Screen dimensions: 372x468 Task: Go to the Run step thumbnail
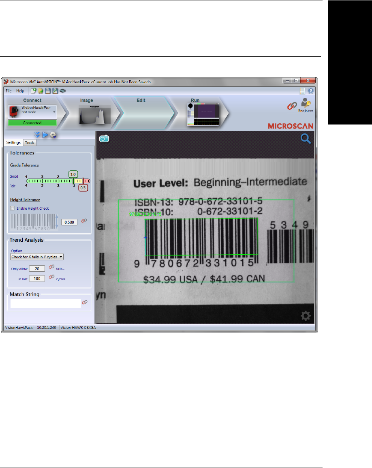coord(203,115)
